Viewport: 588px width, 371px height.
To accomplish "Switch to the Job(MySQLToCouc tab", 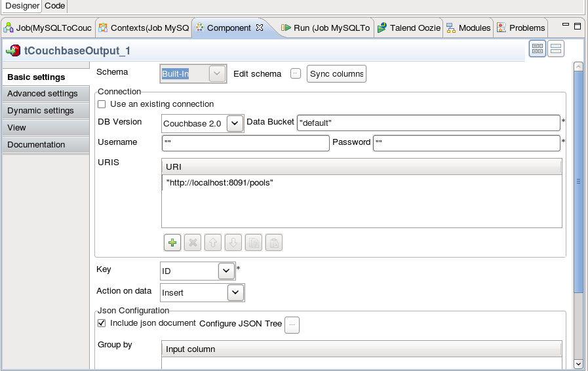I will click(x=48, y=28).
